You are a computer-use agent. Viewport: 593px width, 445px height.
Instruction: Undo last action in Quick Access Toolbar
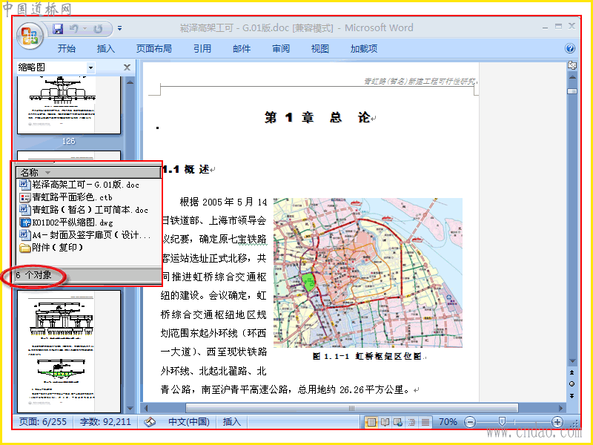(x=73, y=28)
